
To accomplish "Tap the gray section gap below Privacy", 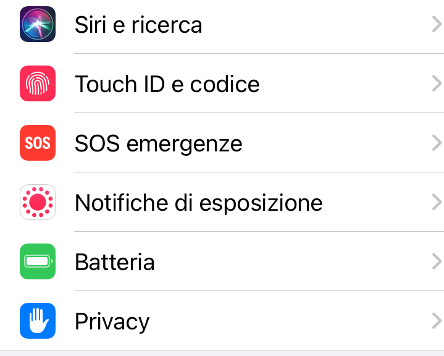I will [222, 353].
